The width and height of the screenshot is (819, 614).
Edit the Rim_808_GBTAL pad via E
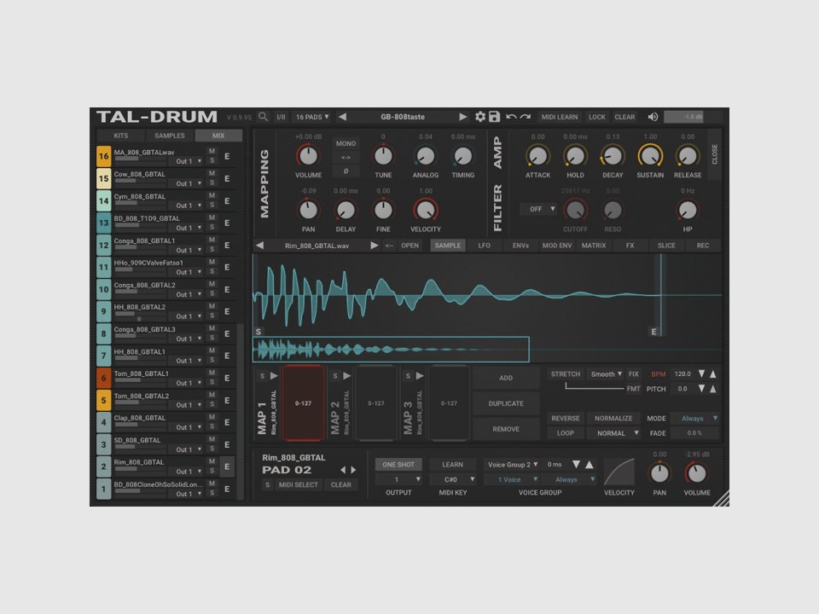click(x=227, y=466)
